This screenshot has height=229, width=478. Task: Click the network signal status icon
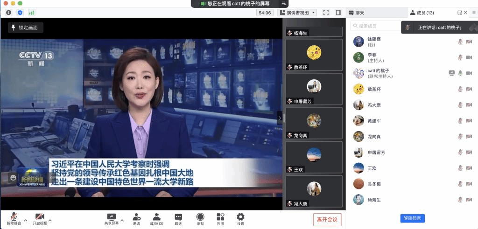31,13
